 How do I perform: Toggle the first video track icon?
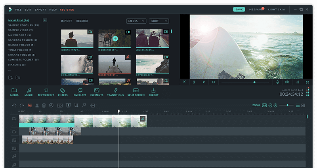[x=14, y=119]
